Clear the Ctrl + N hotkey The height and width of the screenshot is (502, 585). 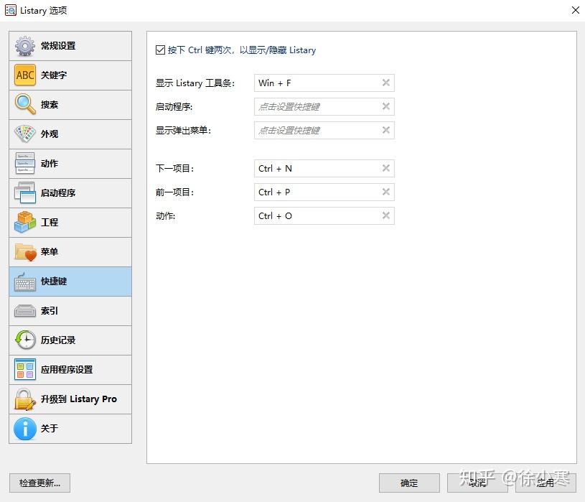pos(386,168)
